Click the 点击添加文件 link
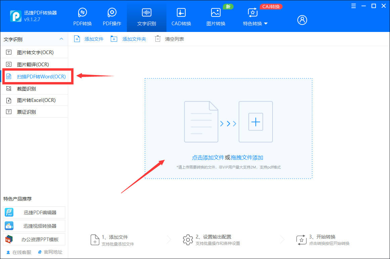This screenshot has width=390, height=259. (208, 157)
